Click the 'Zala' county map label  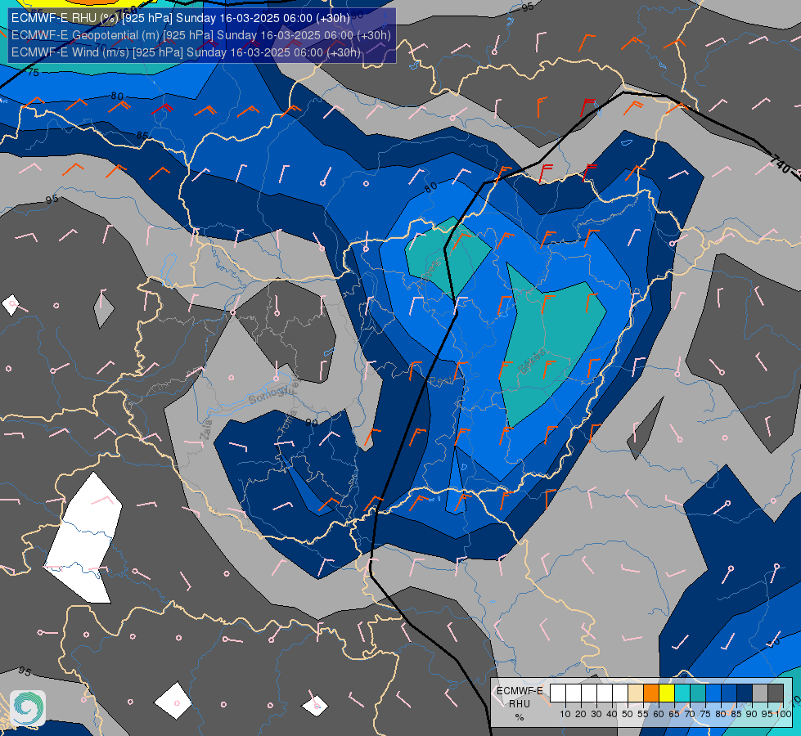[x=206, y=429]
